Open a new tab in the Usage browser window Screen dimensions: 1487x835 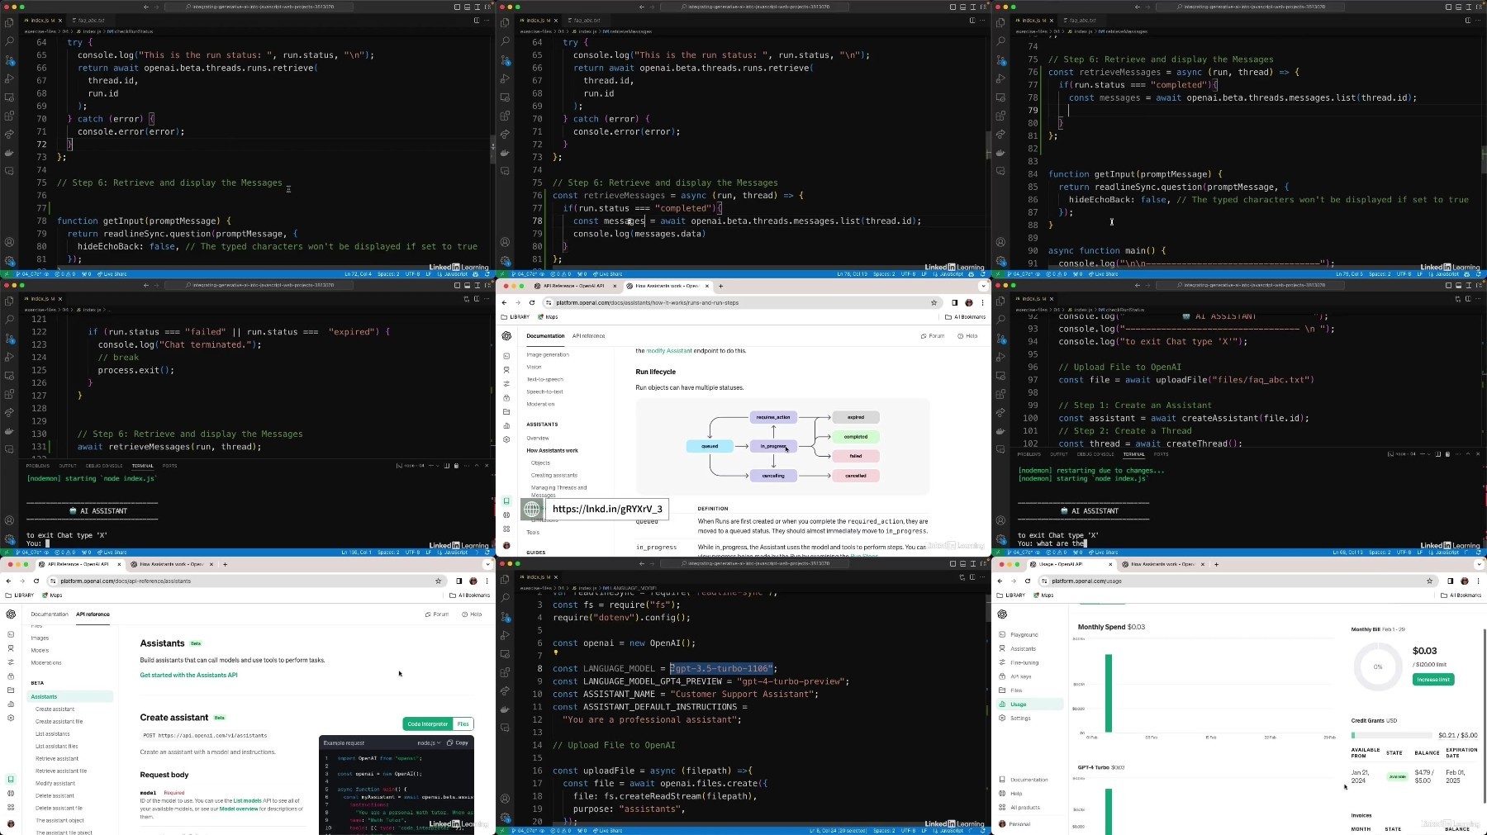click(x=1216, y=564)
